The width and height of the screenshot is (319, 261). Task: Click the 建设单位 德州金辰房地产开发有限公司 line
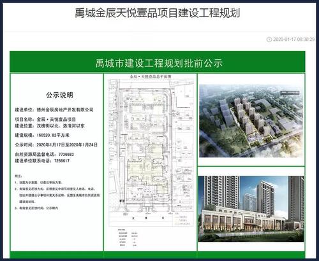pos(54,109)
